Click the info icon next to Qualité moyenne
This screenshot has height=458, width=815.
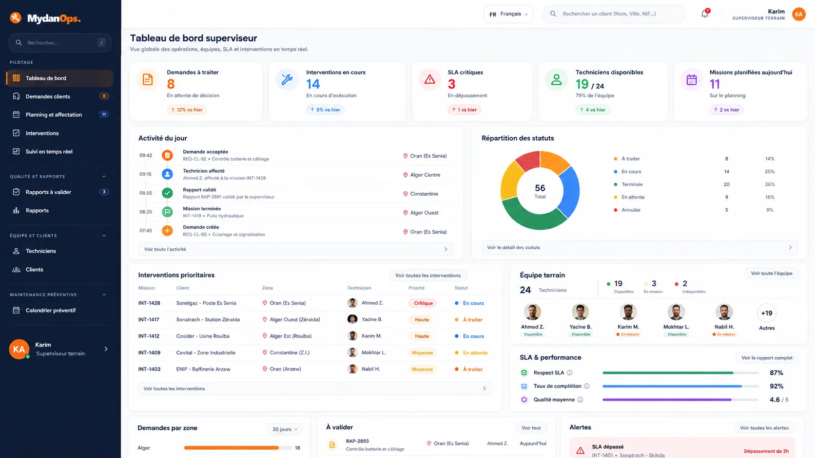(x=580, y=400)
